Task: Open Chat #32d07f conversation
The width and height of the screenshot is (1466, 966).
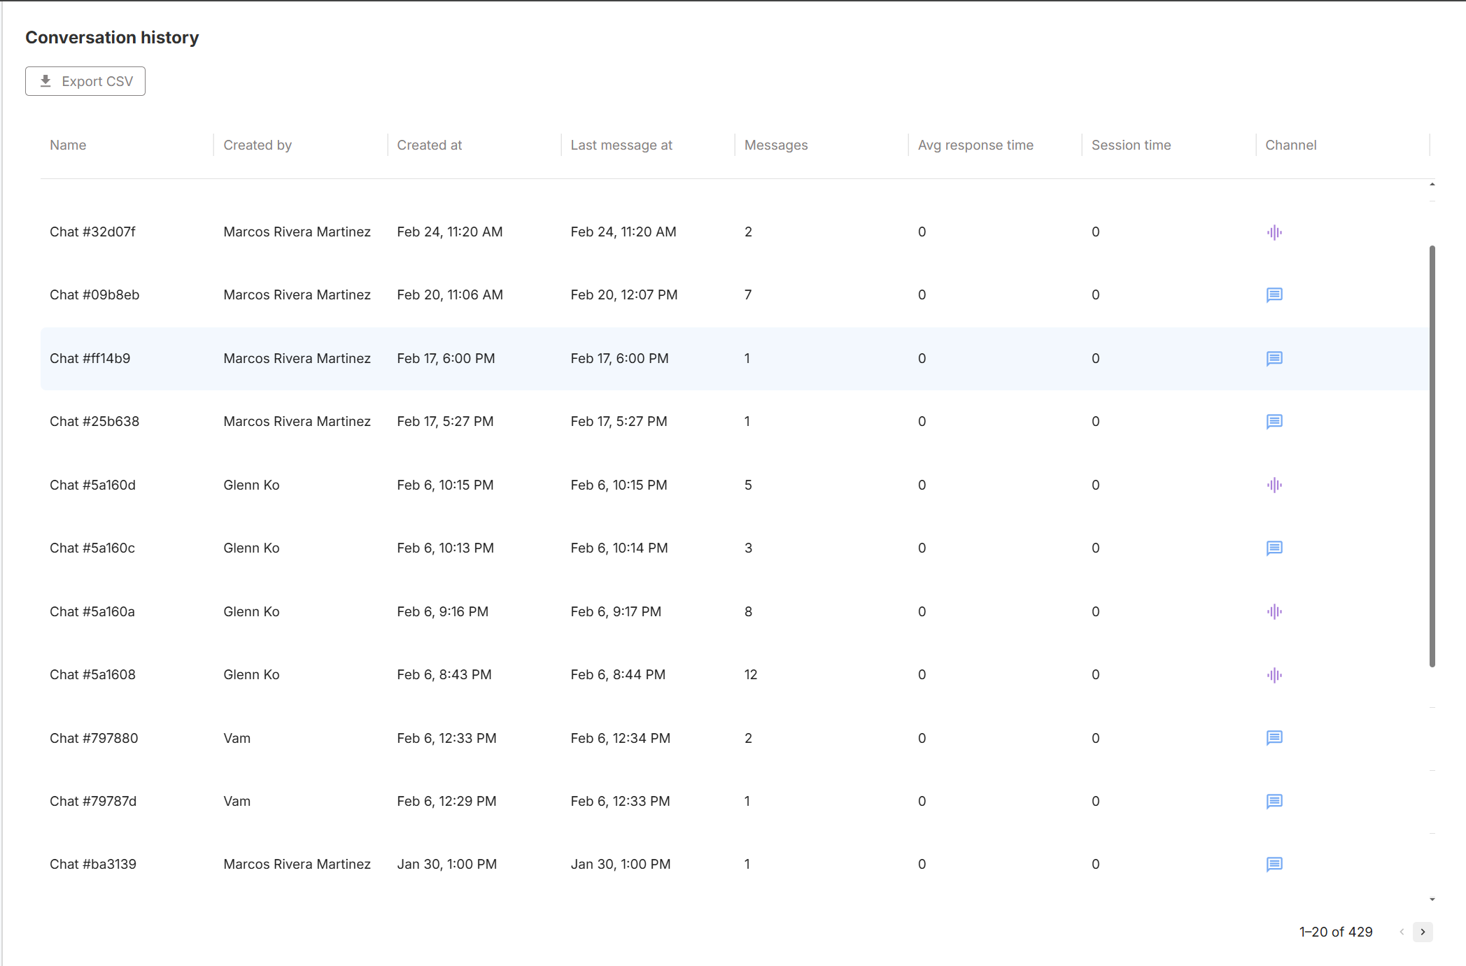Action: pyautogui.click(x=92, y=232)
